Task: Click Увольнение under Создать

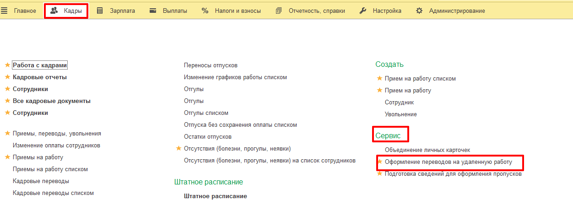Action: [400, 114]
